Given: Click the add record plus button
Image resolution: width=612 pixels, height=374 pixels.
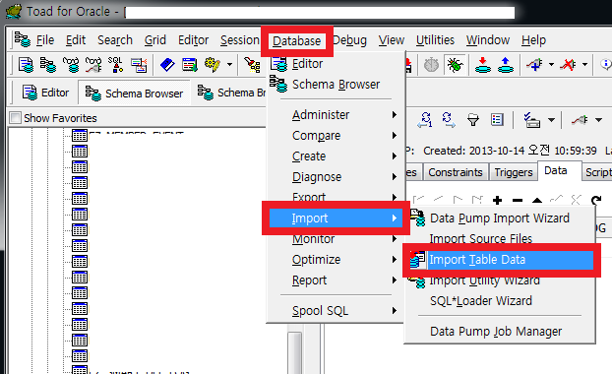Looking at the screenshot, I should (x=497, y=200).
